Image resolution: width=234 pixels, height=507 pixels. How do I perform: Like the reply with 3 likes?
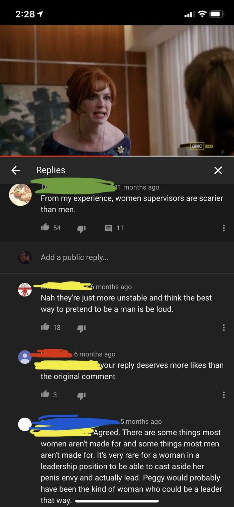45,394
